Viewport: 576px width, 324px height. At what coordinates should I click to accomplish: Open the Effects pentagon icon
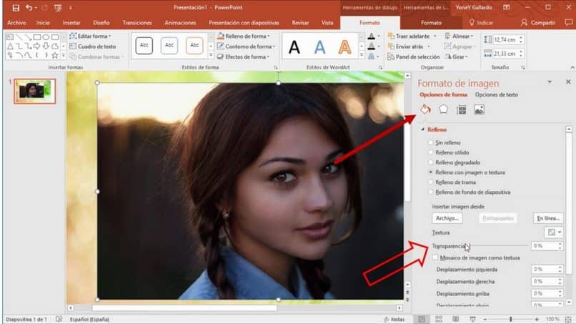(443, 109)
